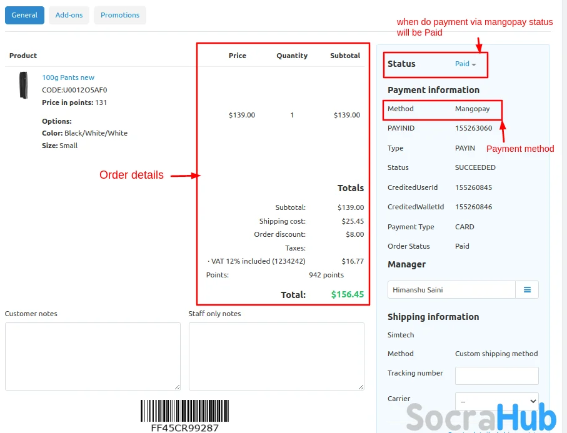Click the PAYINID value 155263060

tap(473, 128)
